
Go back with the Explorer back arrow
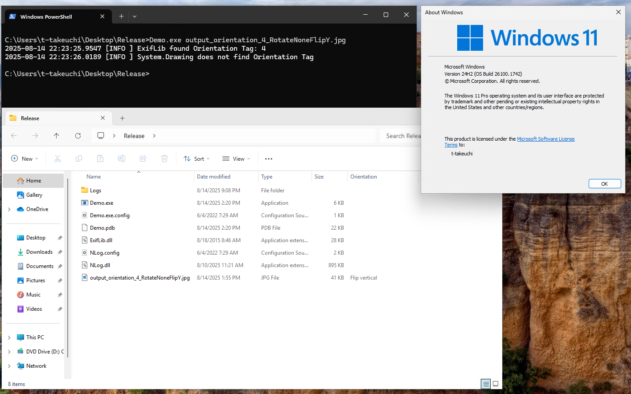tap(14, 136)
